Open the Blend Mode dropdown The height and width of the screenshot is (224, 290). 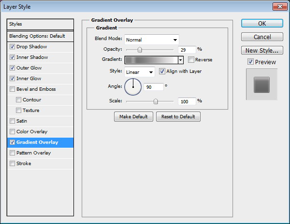point(151,40)
